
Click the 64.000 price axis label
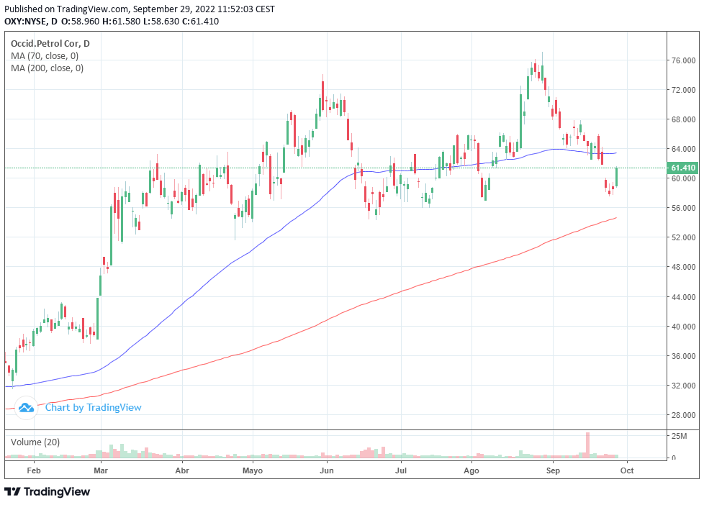point(683,149)
